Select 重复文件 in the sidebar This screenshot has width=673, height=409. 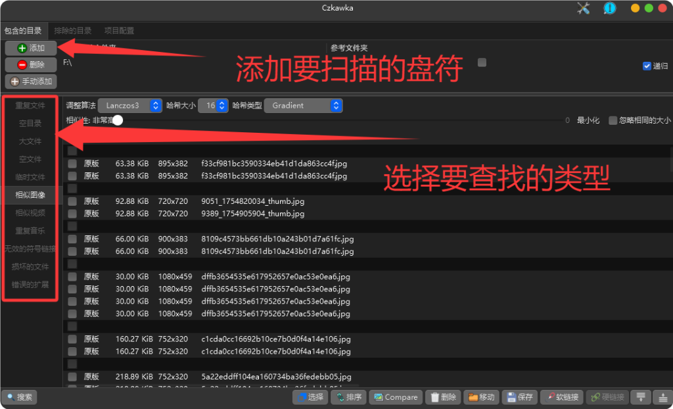click(30, 105)
